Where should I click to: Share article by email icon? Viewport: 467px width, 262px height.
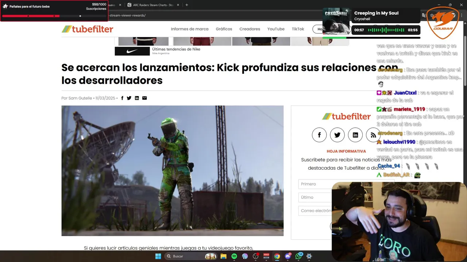[x=144, y=98]
